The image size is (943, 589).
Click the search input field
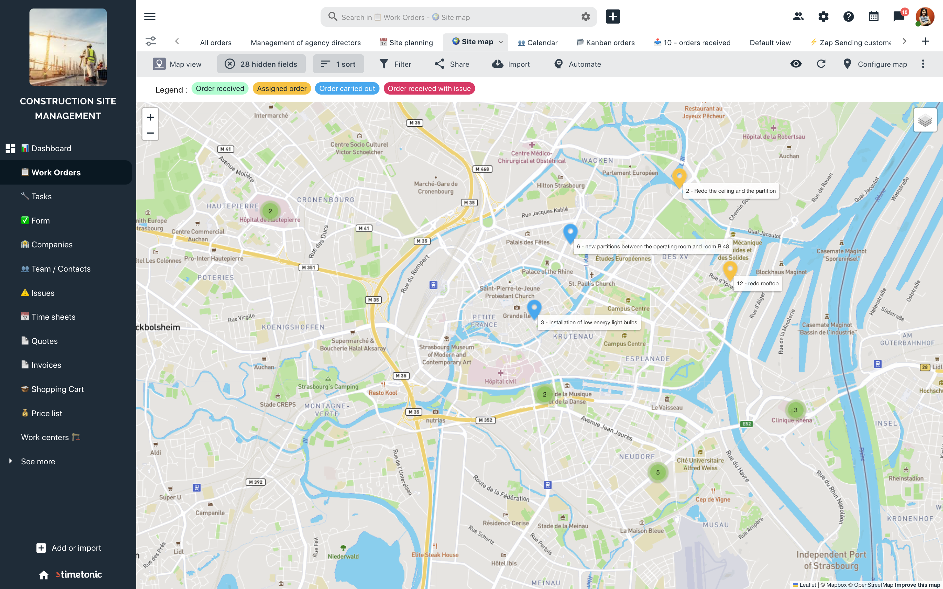pos(459,17)
